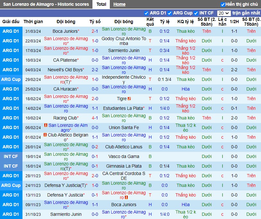Click the Tỷ số column header
Screen dimensions: 261x219
(95, 22)
